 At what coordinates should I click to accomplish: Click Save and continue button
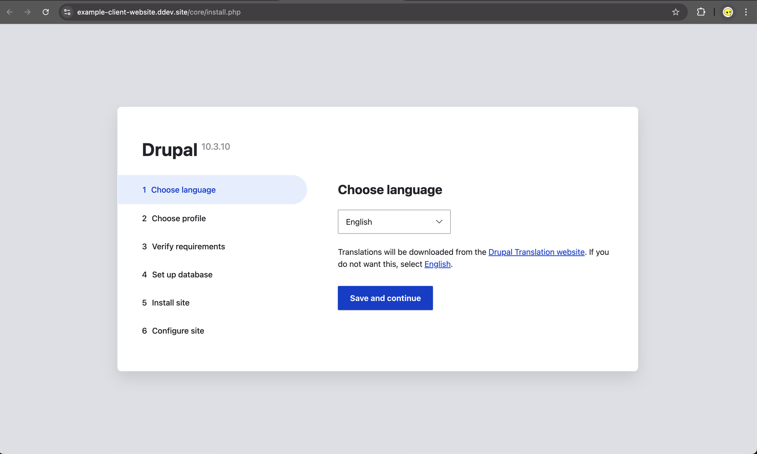(385, 298)
